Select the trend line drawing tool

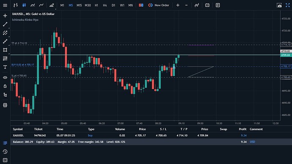[5, 24]
